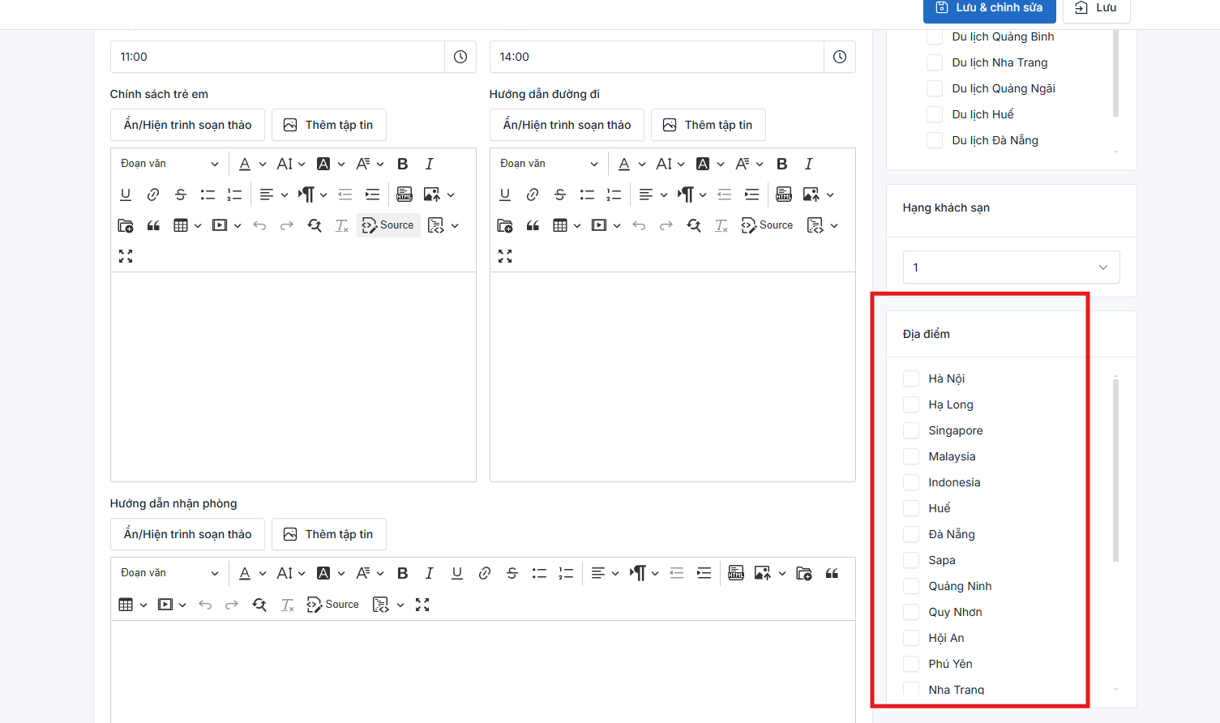This screenshot has height=723, width=1220.
Task: Check the Hà Nội location checkbox
Action: click(911, 379)
